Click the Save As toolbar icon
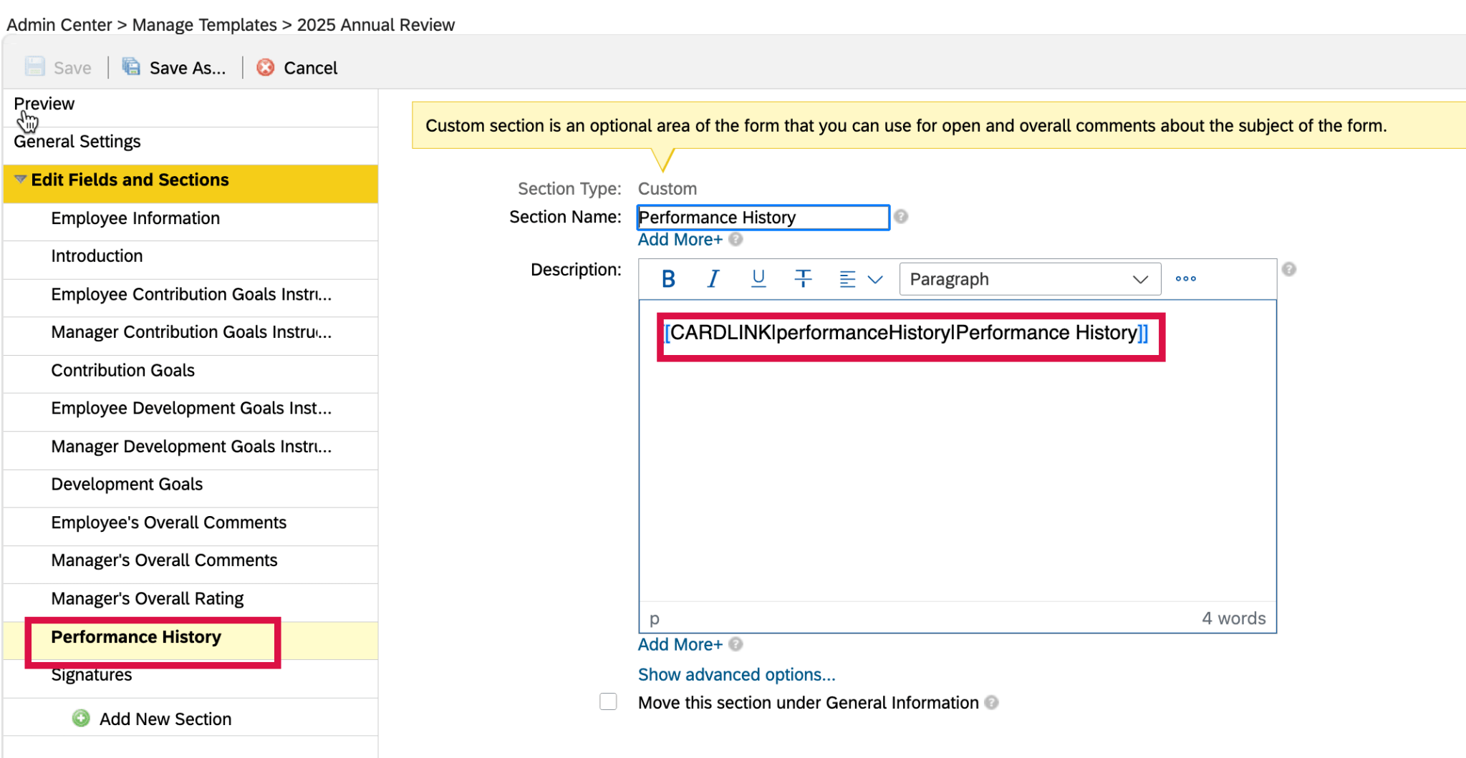 (x=131, y=66)
